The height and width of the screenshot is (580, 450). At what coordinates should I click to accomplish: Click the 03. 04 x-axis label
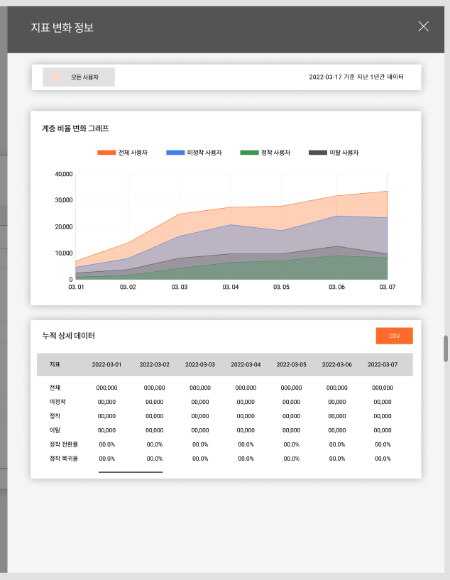click(231, 287)
